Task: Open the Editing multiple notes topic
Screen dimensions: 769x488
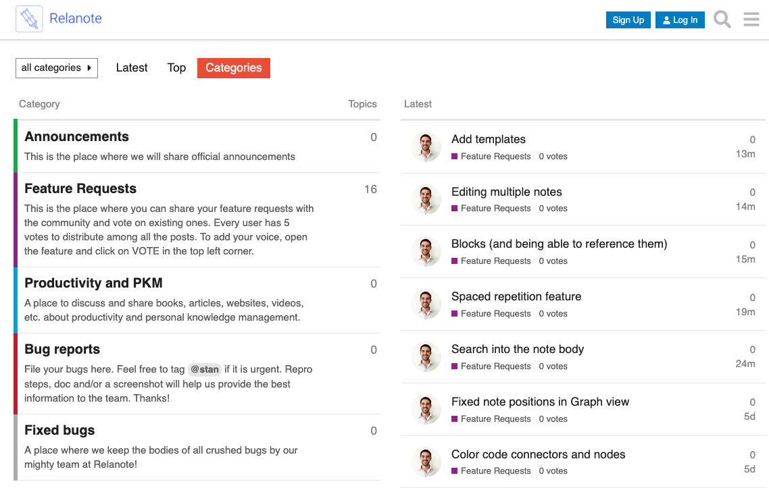Action: (x=507, y=192)
